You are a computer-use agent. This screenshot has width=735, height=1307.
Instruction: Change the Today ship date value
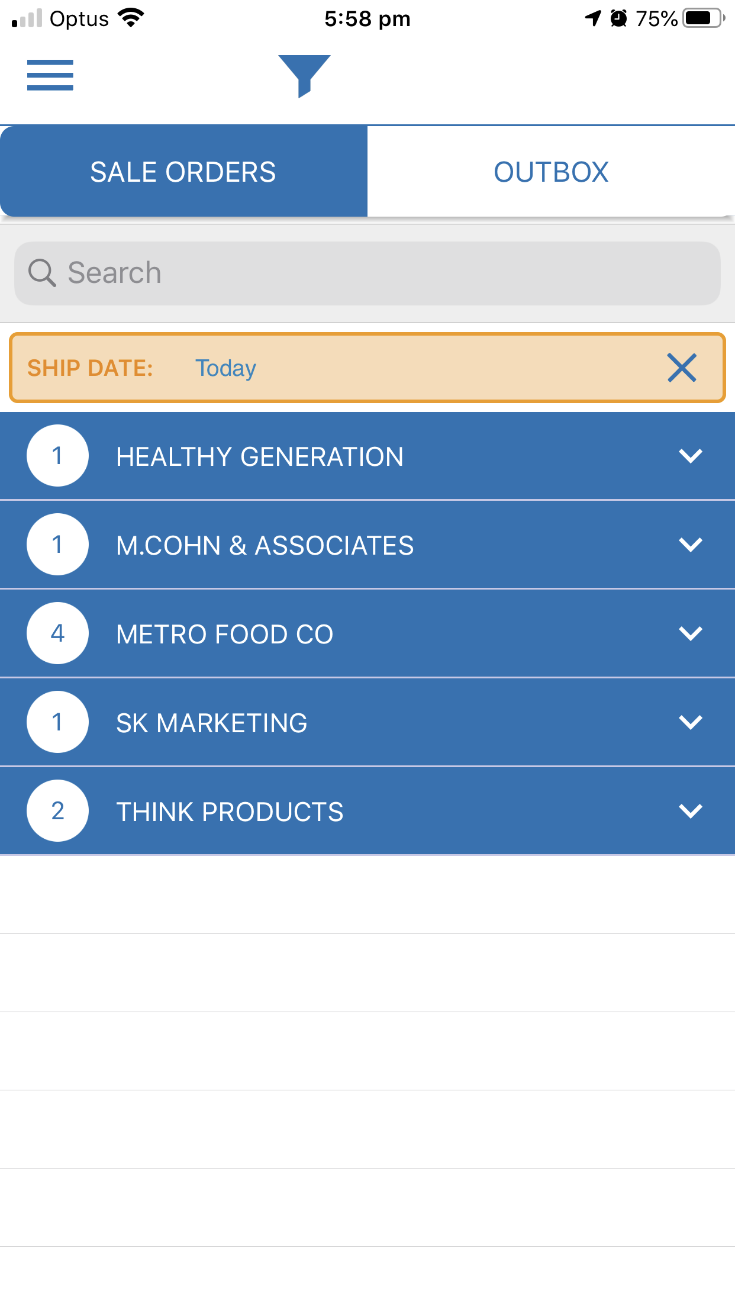[x=225, y=368]
